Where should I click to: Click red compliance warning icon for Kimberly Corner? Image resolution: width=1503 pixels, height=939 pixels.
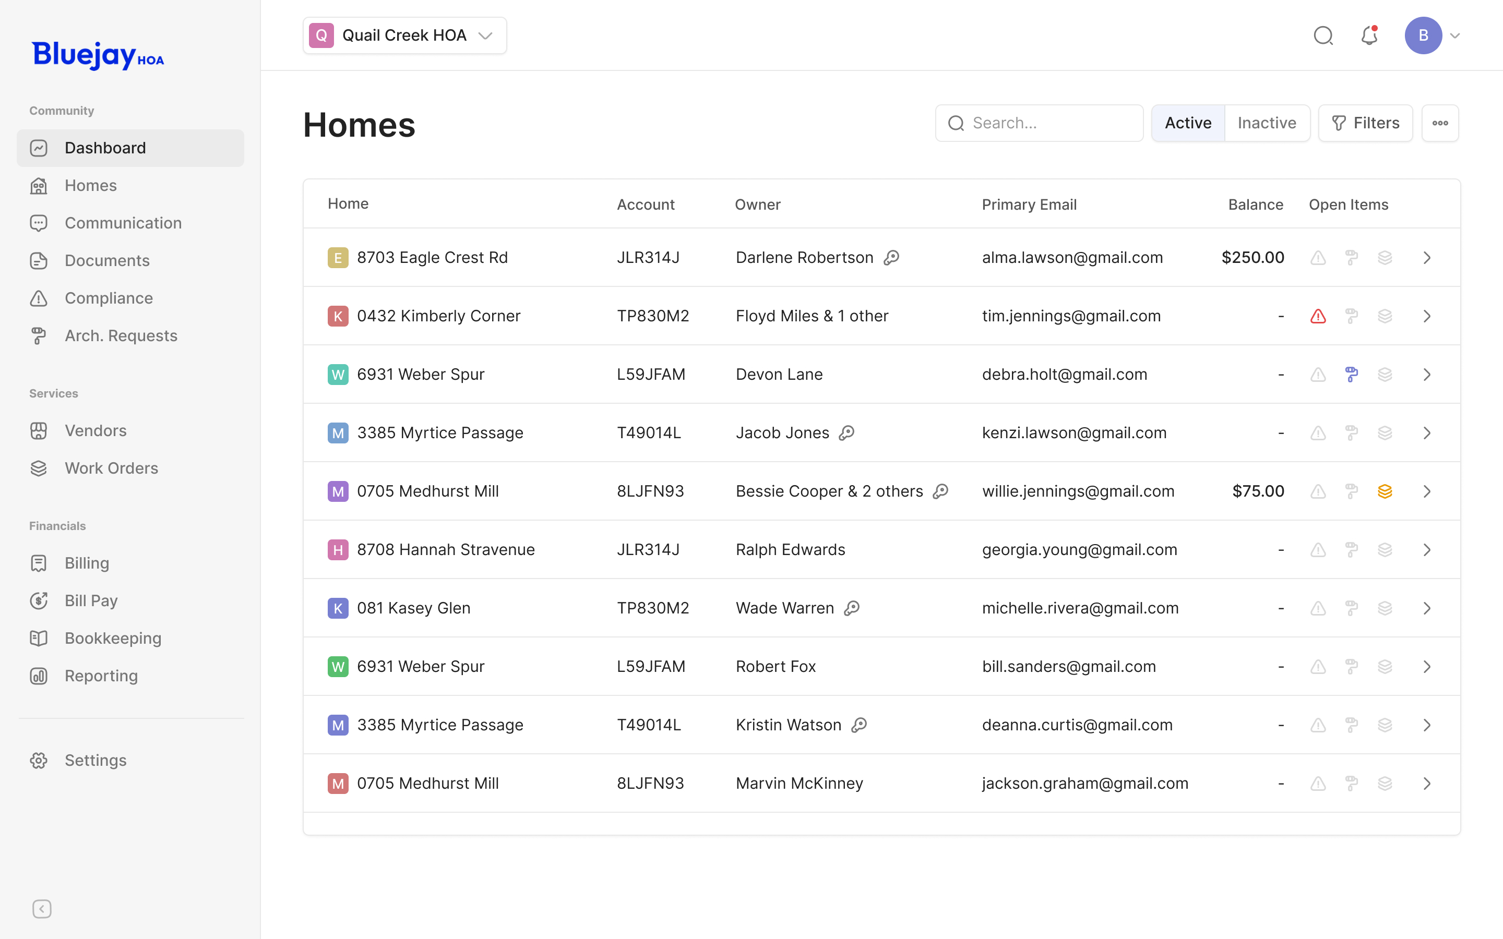(x=1318, y=316)
